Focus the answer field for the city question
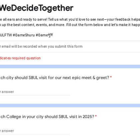 coord(35,92)
